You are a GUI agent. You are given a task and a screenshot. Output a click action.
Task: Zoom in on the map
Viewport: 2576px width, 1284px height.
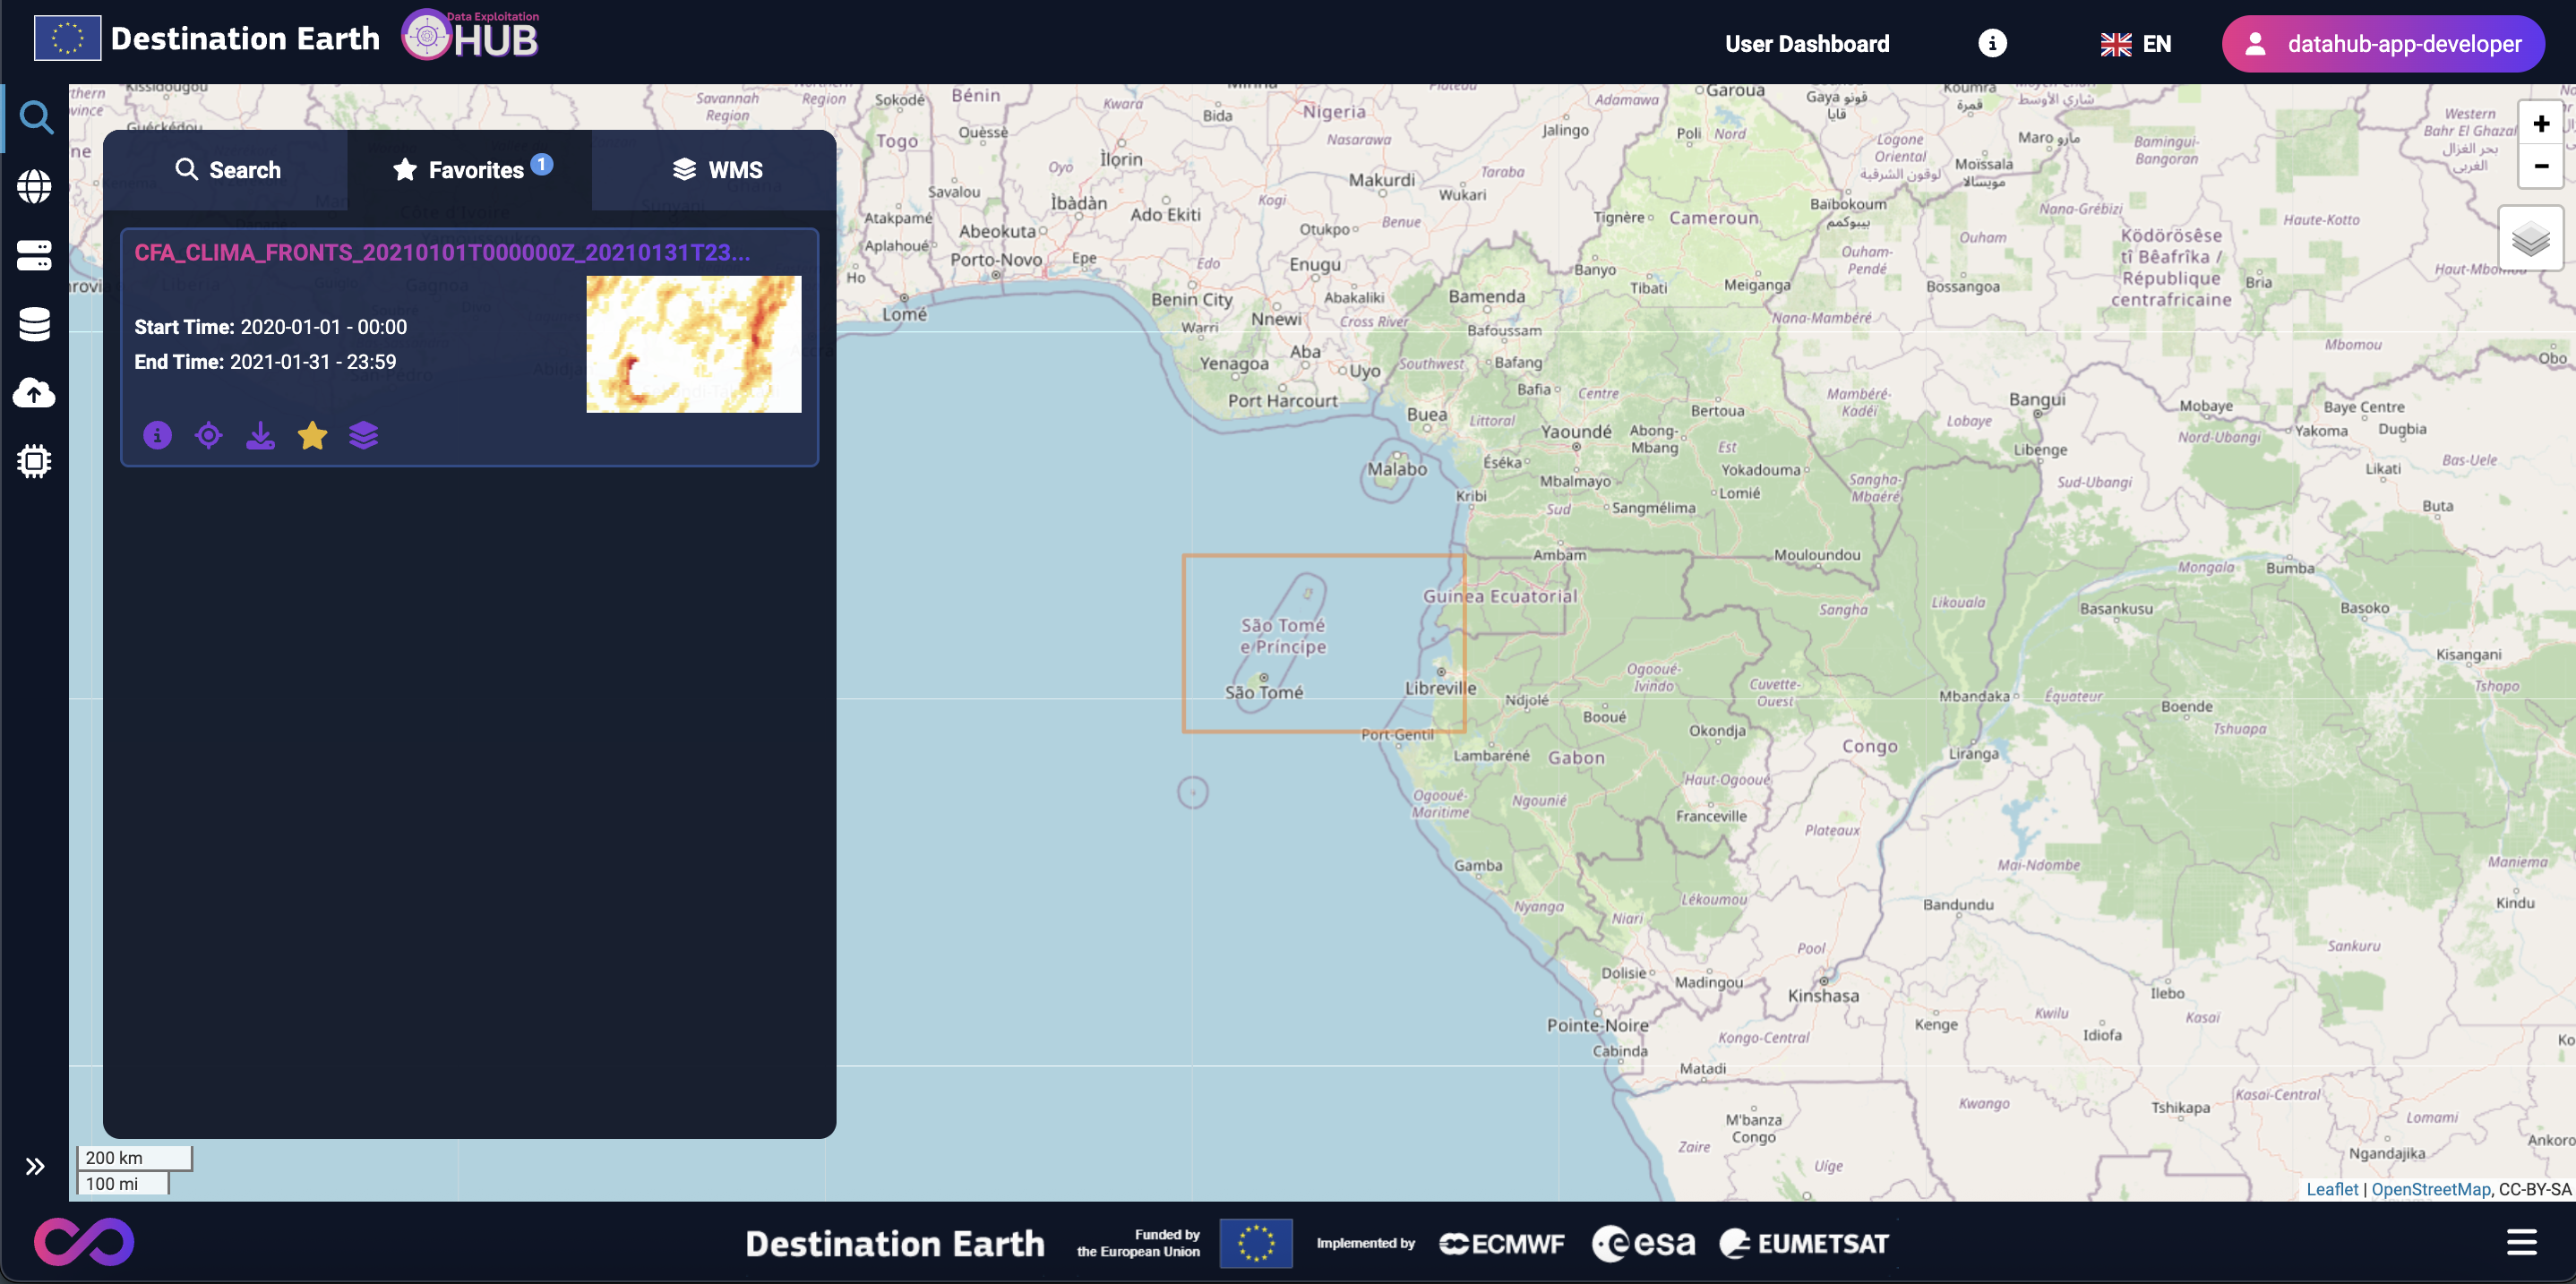(x=2541, y=124)
